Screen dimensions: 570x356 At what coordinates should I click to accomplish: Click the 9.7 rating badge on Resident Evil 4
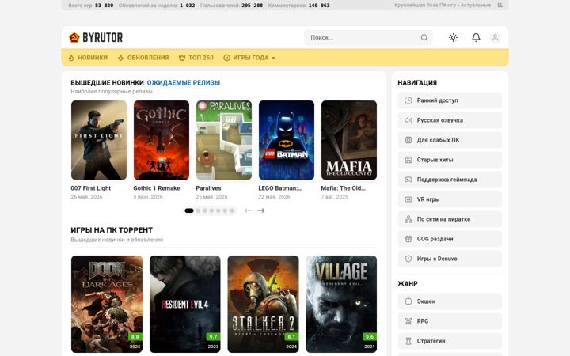pyautogui.click(x=214, y=337)
